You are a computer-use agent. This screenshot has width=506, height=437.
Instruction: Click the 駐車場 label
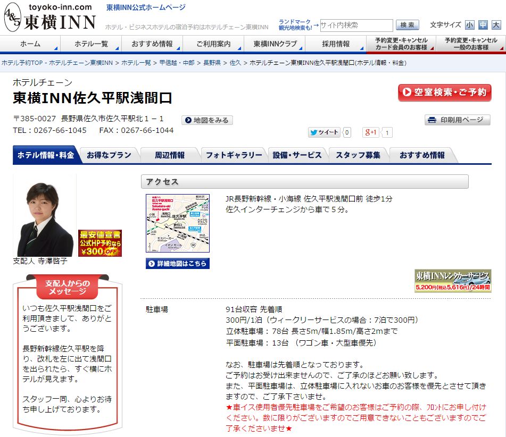coord(157,309)
